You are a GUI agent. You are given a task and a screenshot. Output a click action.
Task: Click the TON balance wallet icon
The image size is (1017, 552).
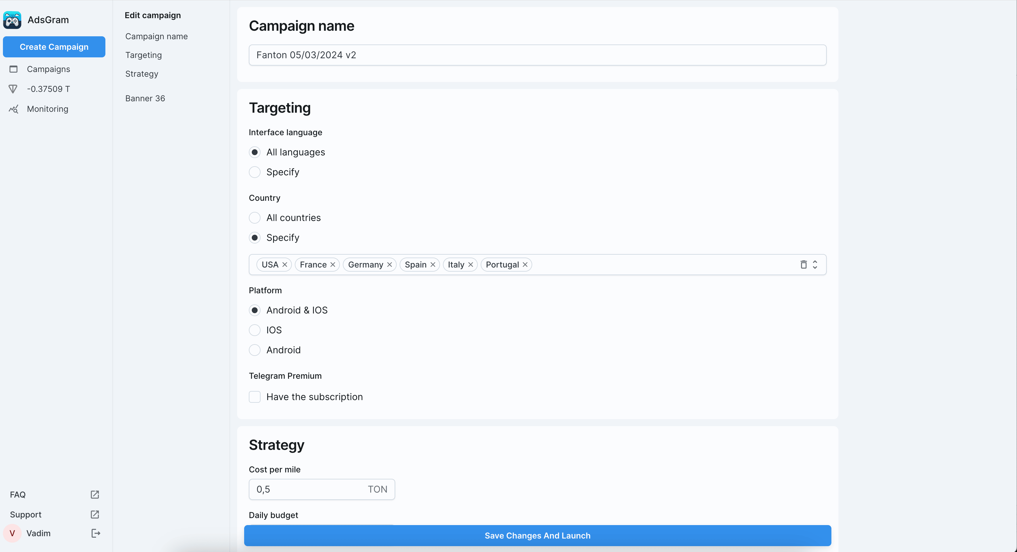click(x=13, y=89)
